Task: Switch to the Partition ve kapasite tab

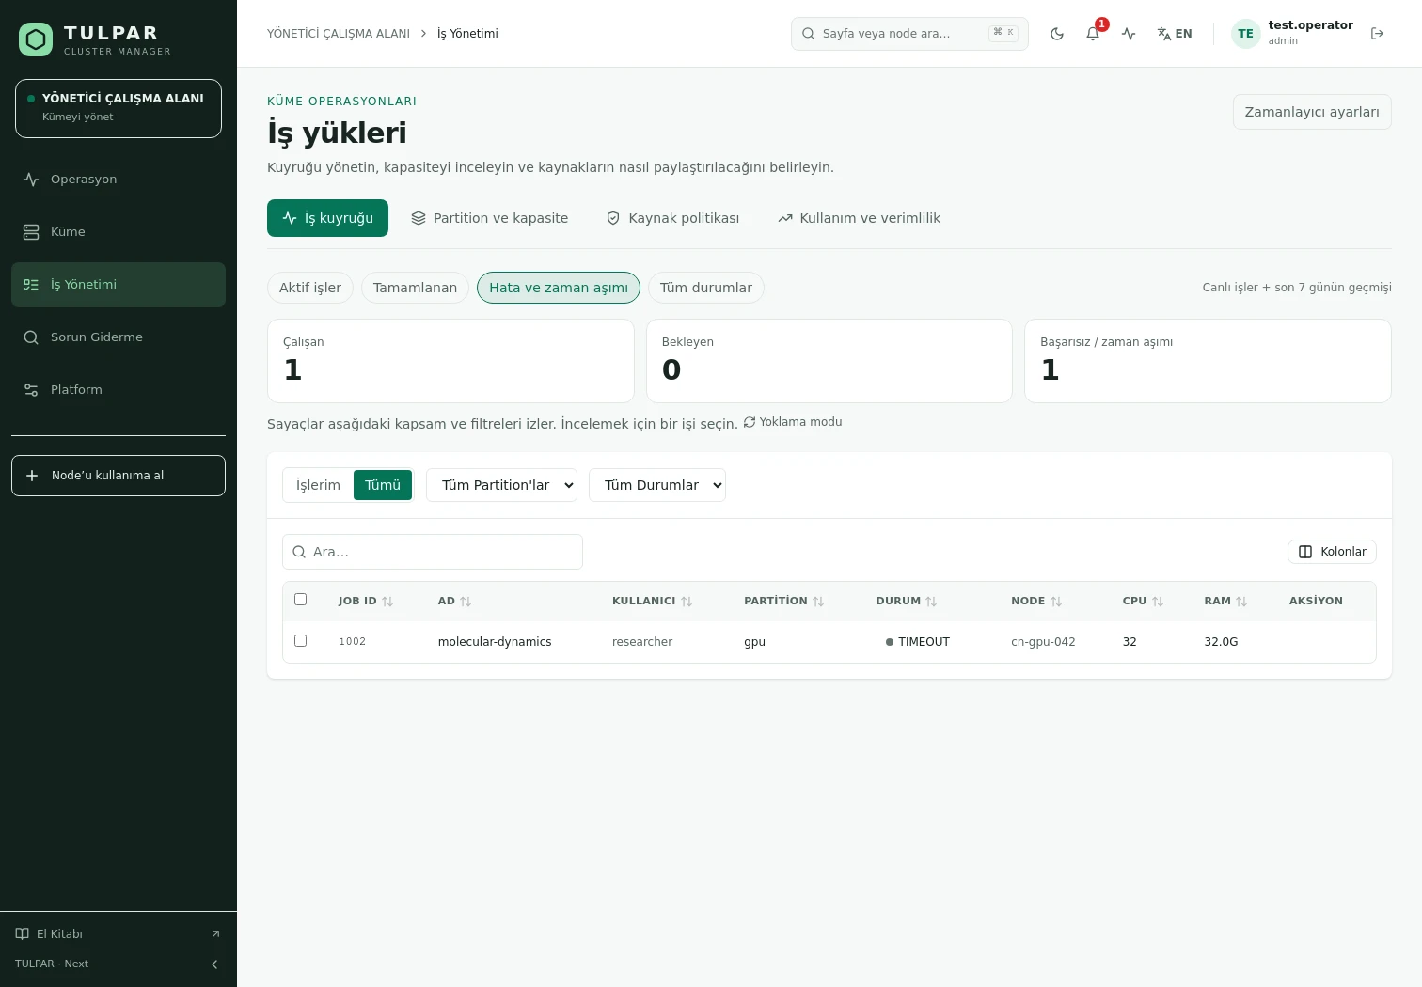Action: click(x=489, y=218)
